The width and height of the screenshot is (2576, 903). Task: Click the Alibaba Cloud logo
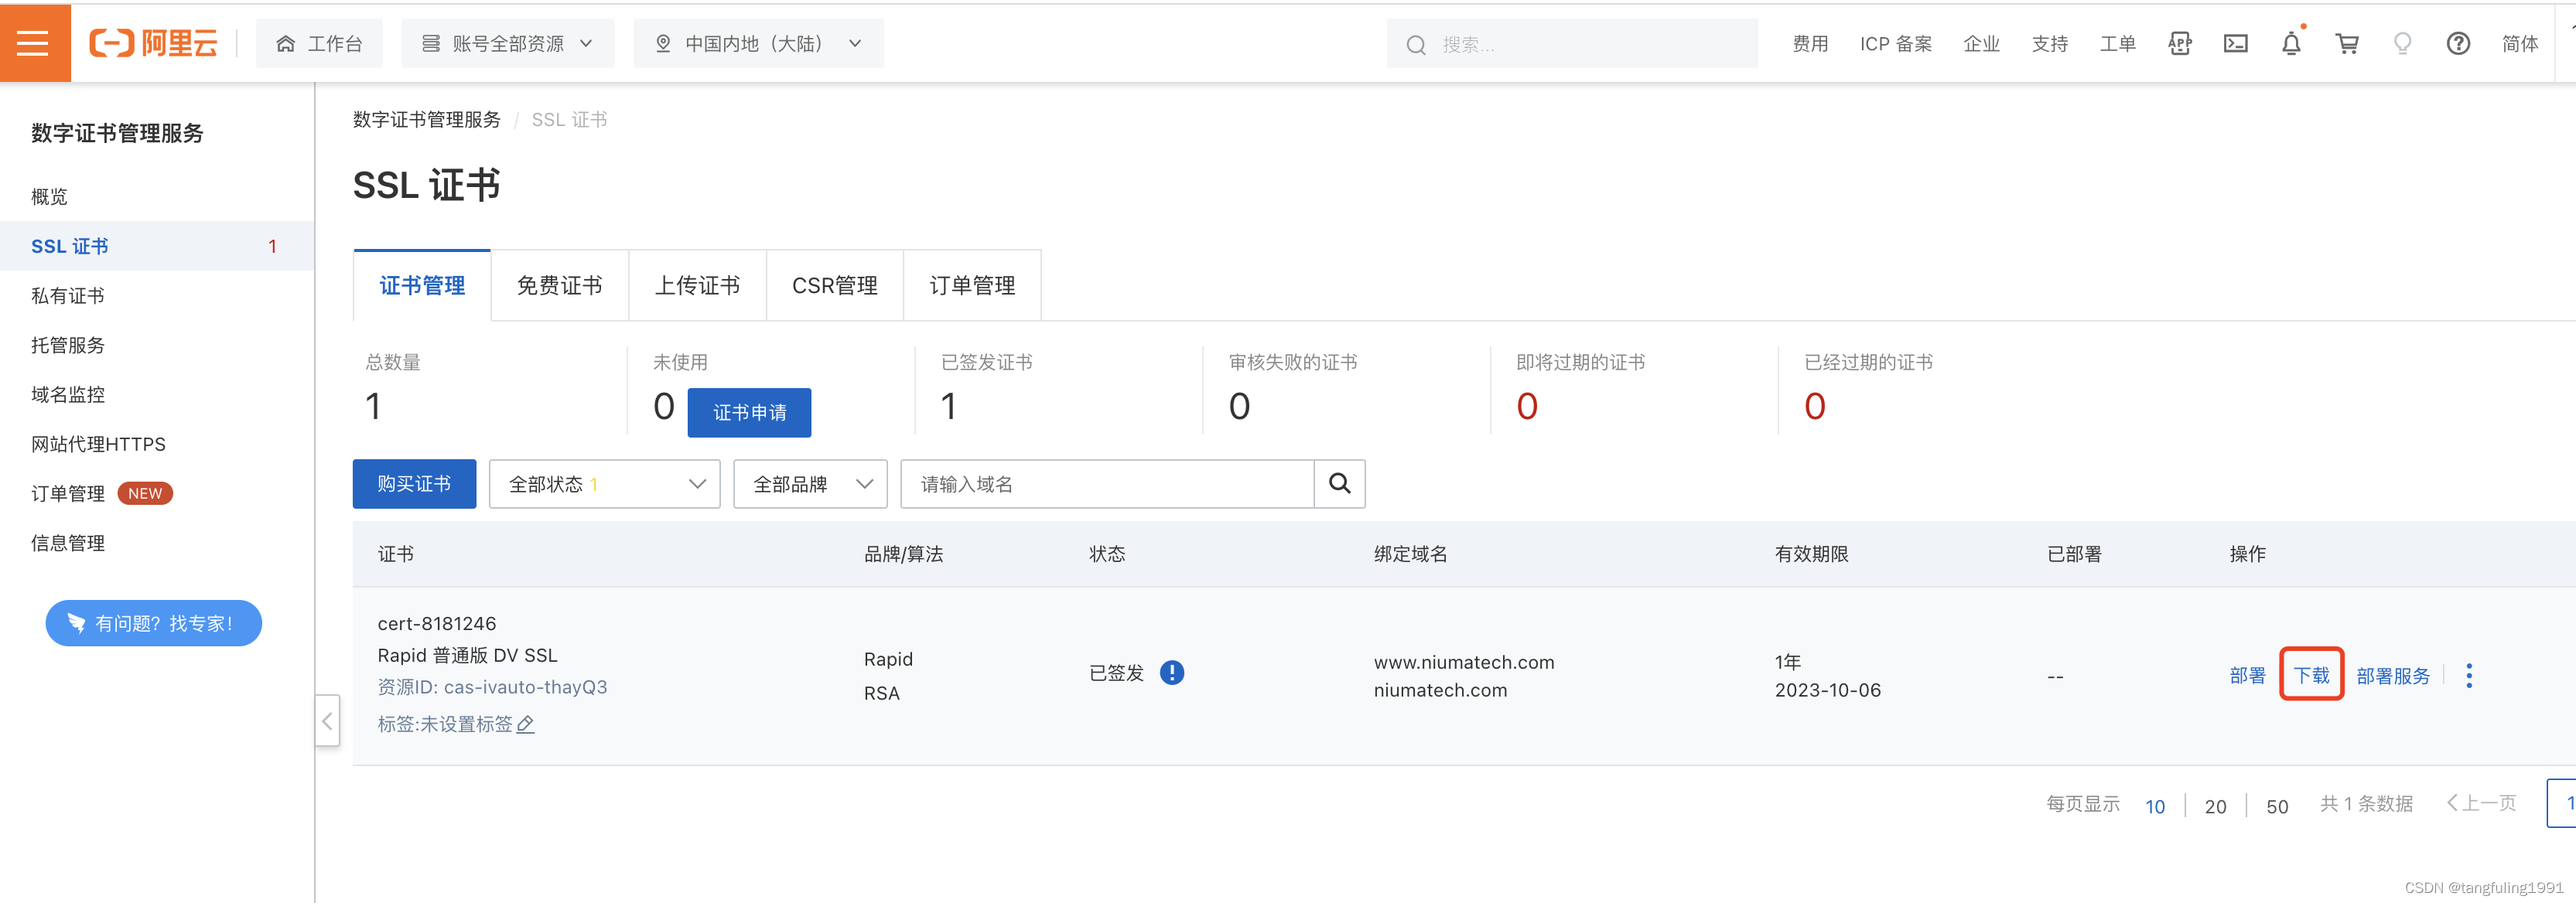pyautogui.click(x=153, y=43)
